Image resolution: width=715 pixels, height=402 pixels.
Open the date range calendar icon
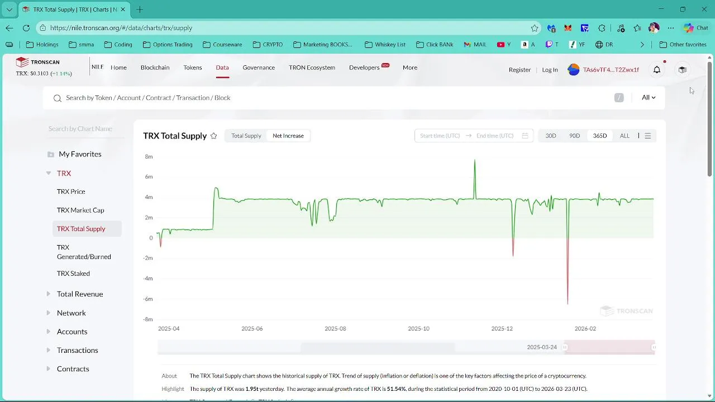525,136
